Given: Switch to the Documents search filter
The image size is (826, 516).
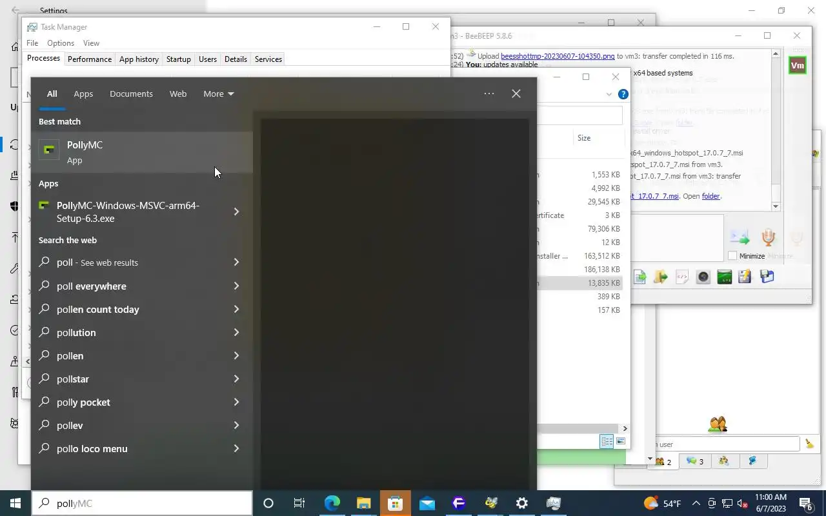Looking at the screenshot, I should coord(131,94).
